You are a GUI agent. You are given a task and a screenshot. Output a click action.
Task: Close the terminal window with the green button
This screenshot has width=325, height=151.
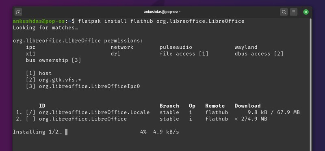pos(306,12)
